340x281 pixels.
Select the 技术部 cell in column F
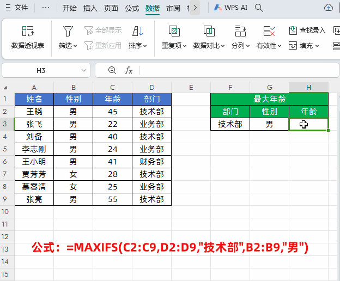(x=230, y=124)
